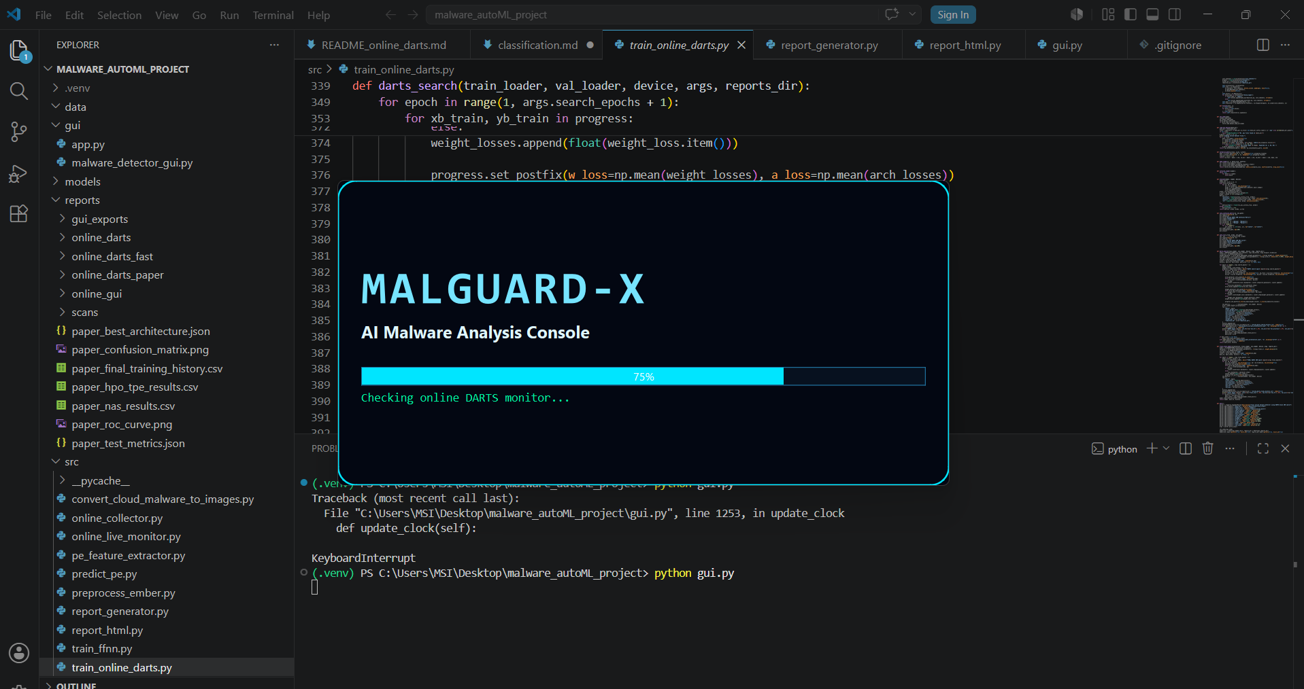Image resolution: width=1304 pixels, height=689 pixels.
Task: Open the Help menu
Action: (318, 15)
